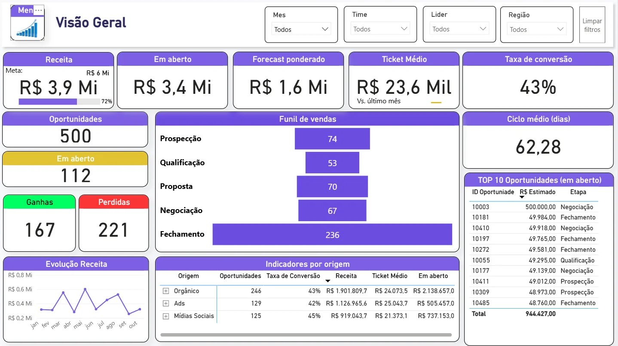The width and height of the screenshot is (618, 346).
Task: Click the 43% conversion rate value
Action: pyautogui.click(x=538, y=88)
